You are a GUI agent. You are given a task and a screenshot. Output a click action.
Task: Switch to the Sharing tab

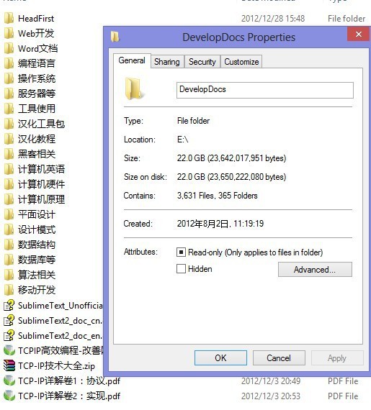[167, 62]
